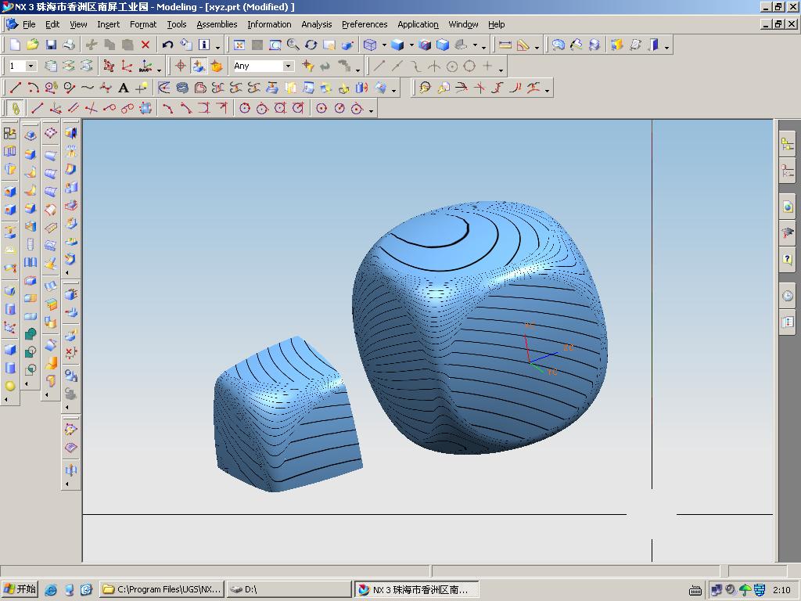Viewport: 801px width, 601px height.
Task: Open the Analysis menu
Action: pyautogui.click(x=316, y=24)
